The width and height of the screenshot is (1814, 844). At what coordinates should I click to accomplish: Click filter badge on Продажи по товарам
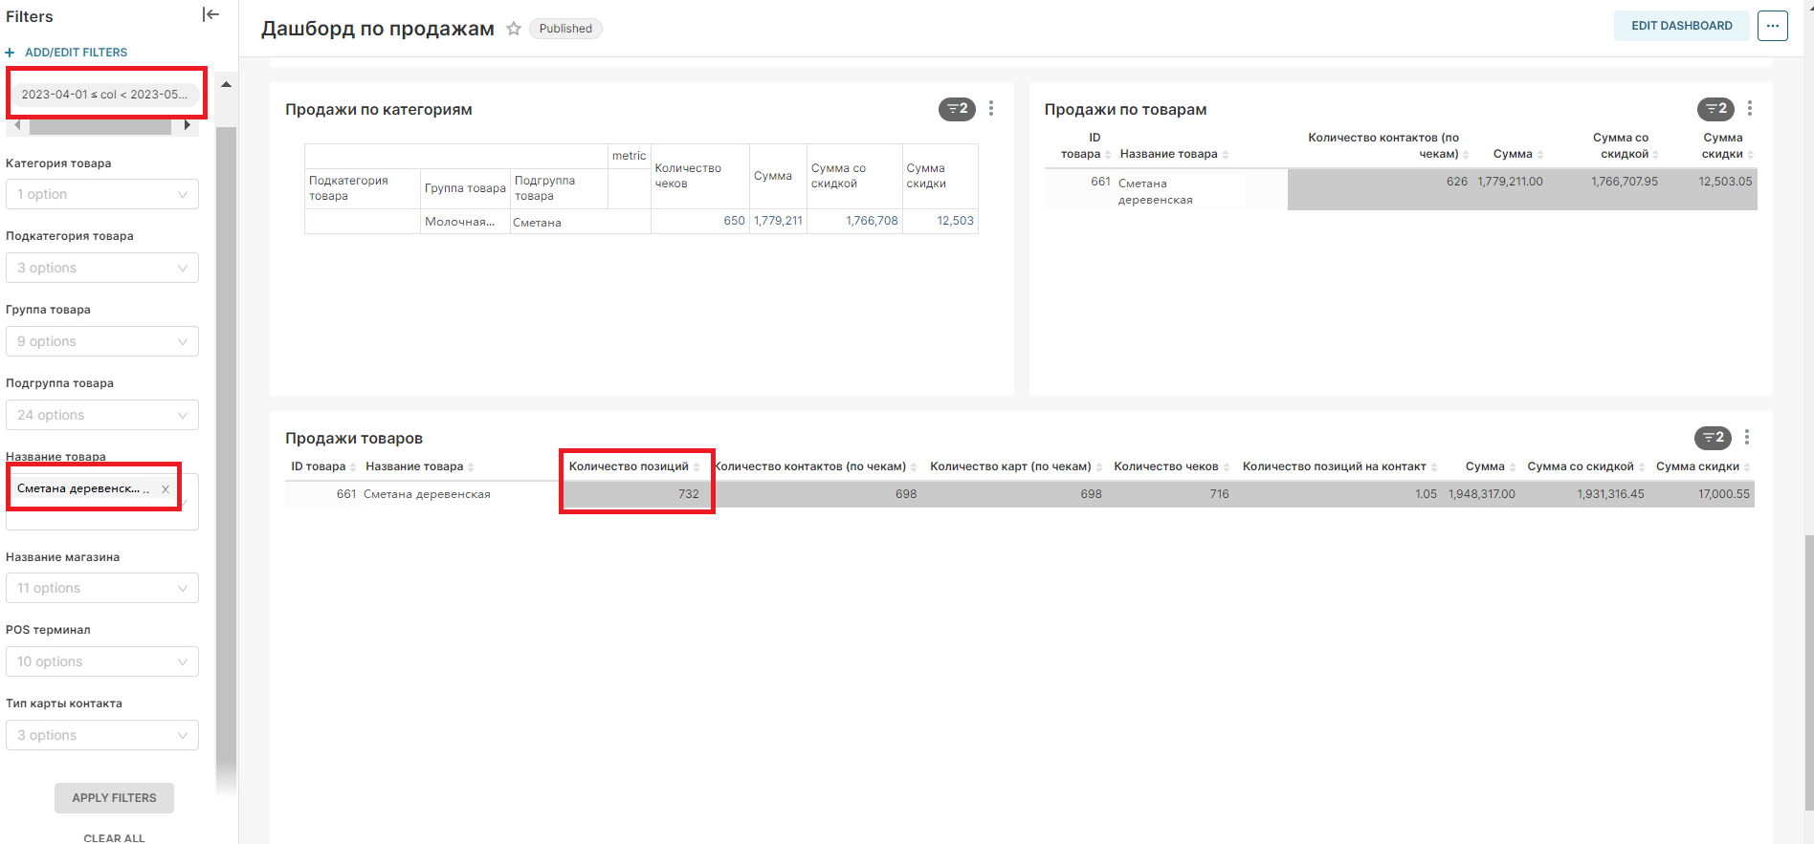click(x=1715, y=109)
